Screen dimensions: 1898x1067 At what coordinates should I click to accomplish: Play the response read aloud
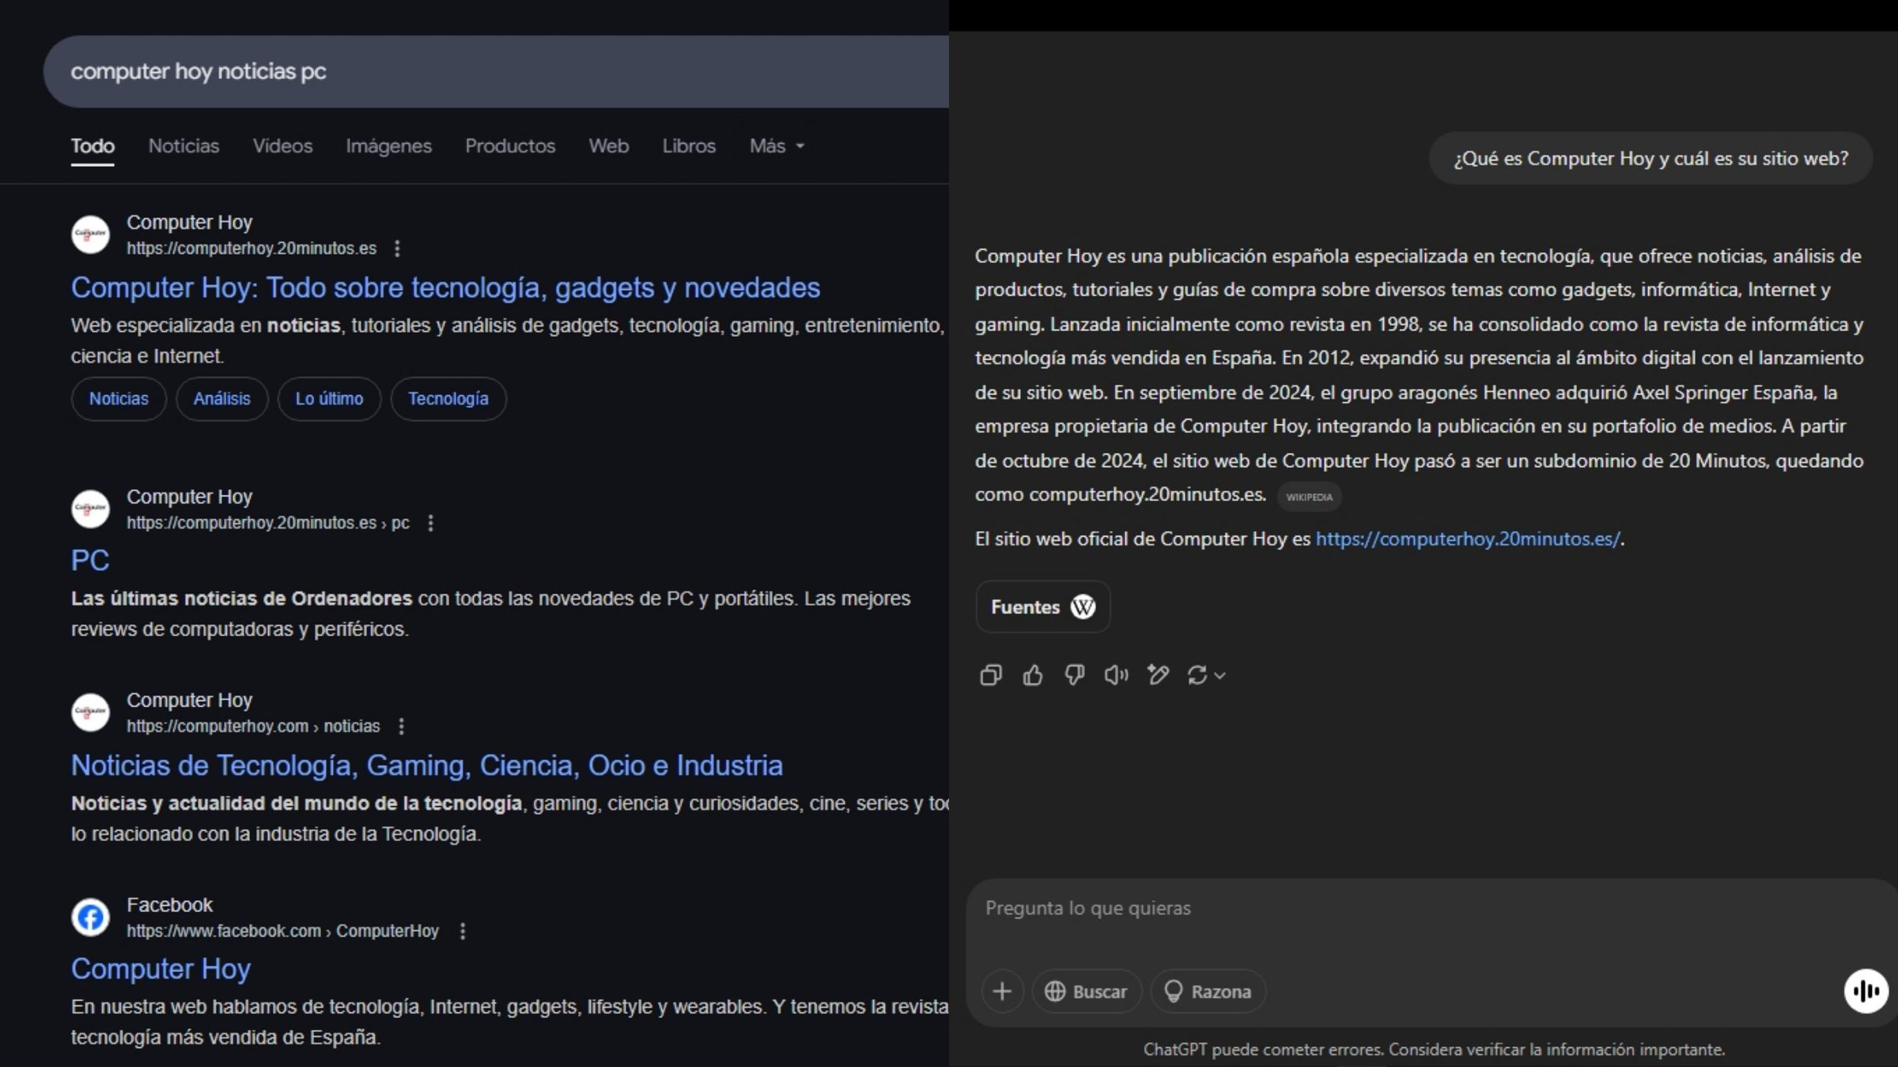pyautogui.click(x=1116, y=674)
